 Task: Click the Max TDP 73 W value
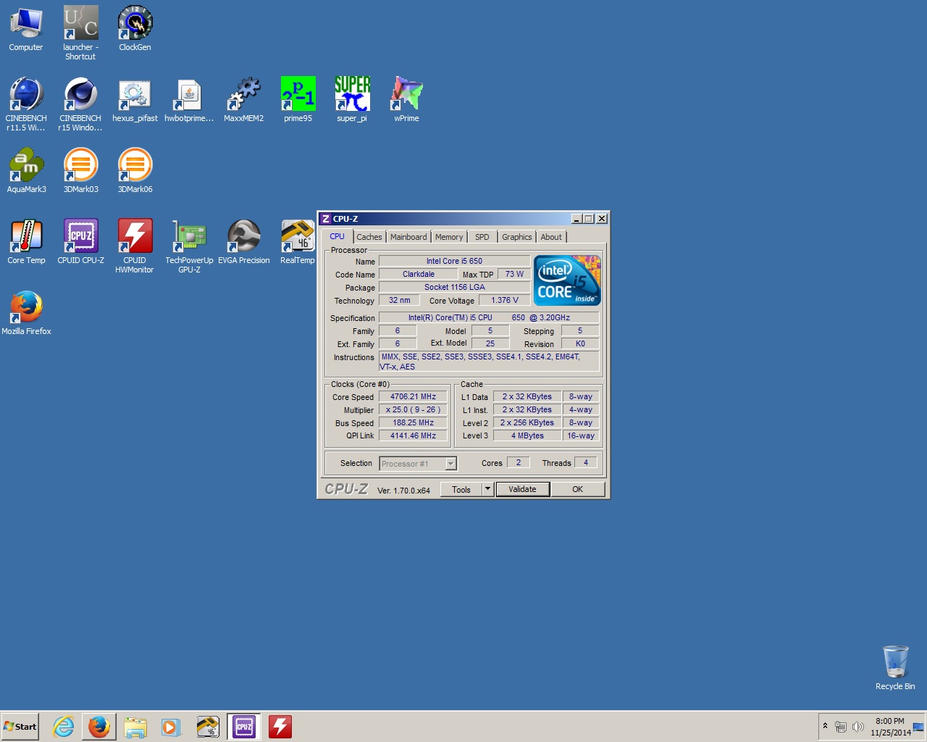click(514, 274)
